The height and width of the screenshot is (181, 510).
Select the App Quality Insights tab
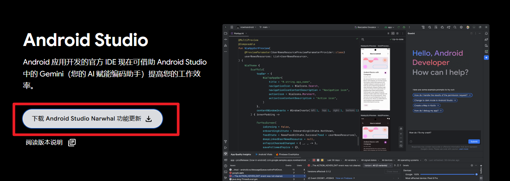241,154
